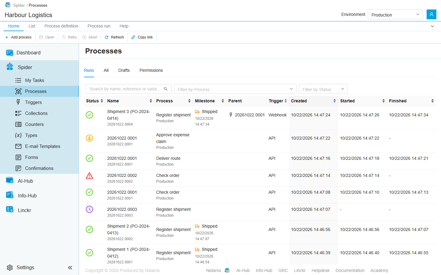Select the Runs tab
The width and height of the screenshot is (441, 275).
[x=89, y=70]
